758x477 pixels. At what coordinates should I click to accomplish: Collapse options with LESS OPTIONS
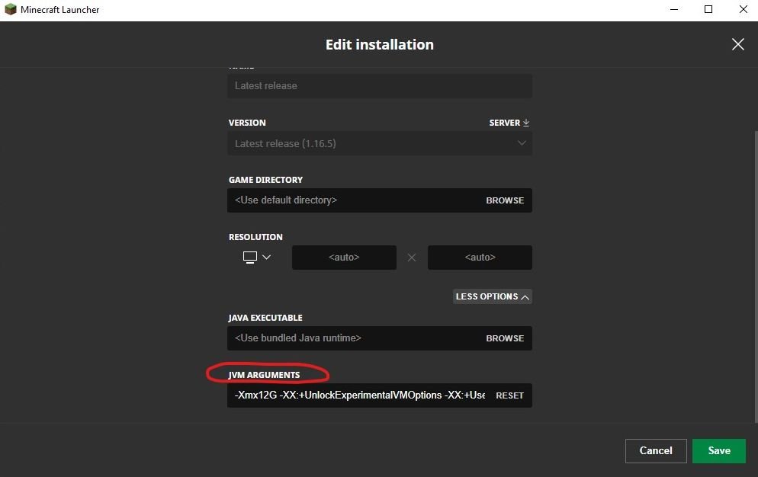click(x=492, y=296)
